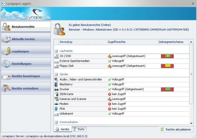197x139 pixels.
Task: Collapse the Laufwerke group
Action: [x=56, y=51]
